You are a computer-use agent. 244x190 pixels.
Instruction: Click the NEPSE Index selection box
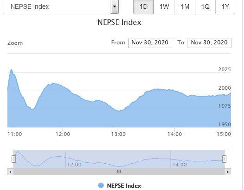61,6
